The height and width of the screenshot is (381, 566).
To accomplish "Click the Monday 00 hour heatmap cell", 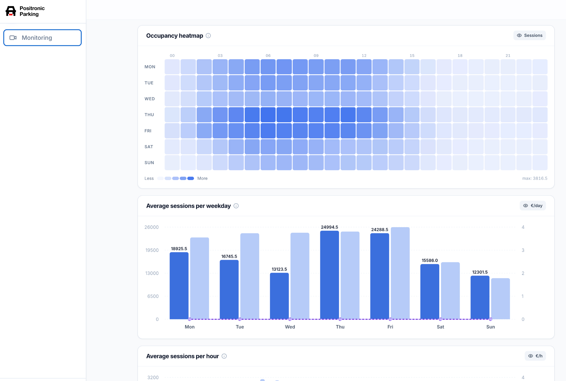I will pos(172,67).
